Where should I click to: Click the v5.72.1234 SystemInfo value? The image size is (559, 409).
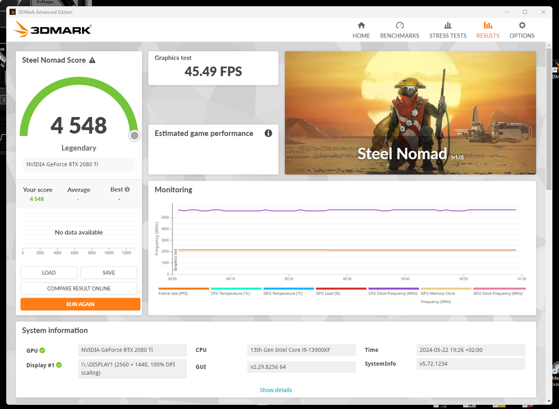pos(470,364)
